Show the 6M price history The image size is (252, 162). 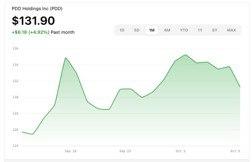(167, 30)
